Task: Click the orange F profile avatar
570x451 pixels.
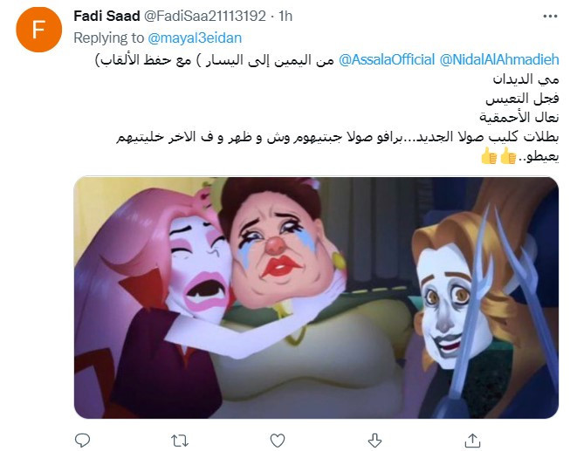Action: pos(39,30)
